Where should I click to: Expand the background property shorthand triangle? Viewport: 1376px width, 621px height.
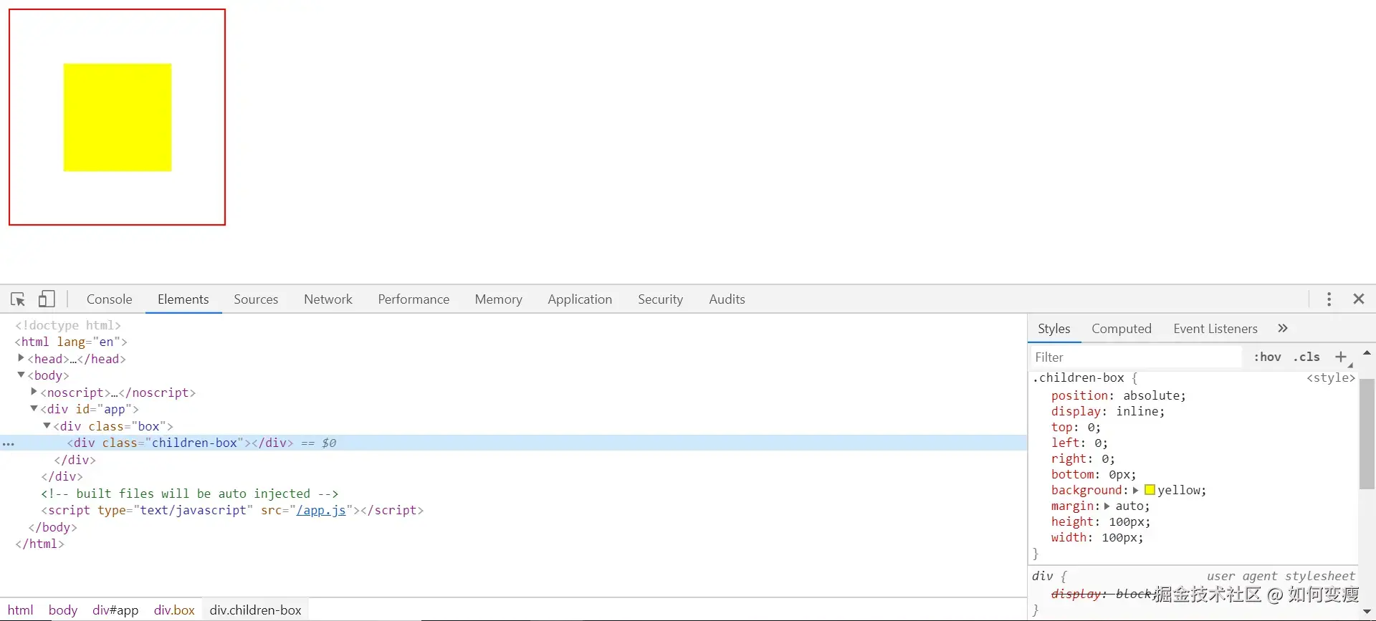1135,491
